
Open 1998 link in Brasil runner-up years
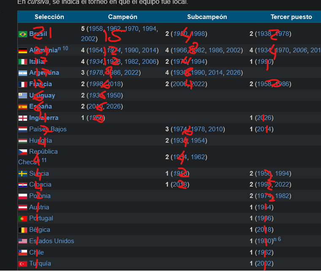coord(198,34)
